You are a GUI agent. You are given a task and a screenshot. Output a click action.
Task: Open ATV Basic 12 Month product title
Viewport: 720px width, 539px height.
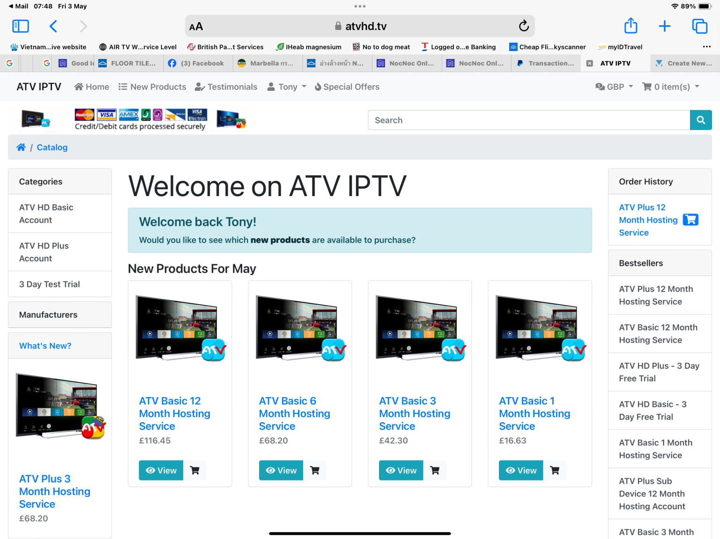[174, 414]
